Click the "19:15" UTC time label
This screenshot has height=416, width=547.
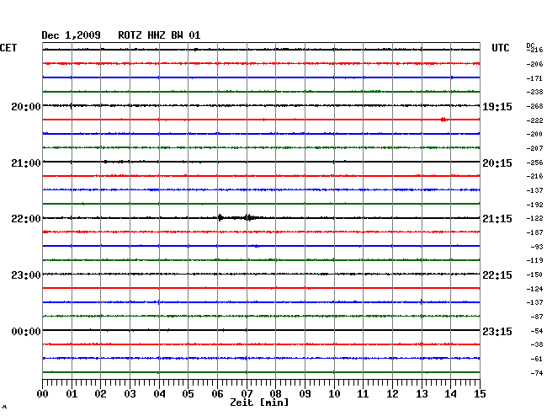point(497,107)
